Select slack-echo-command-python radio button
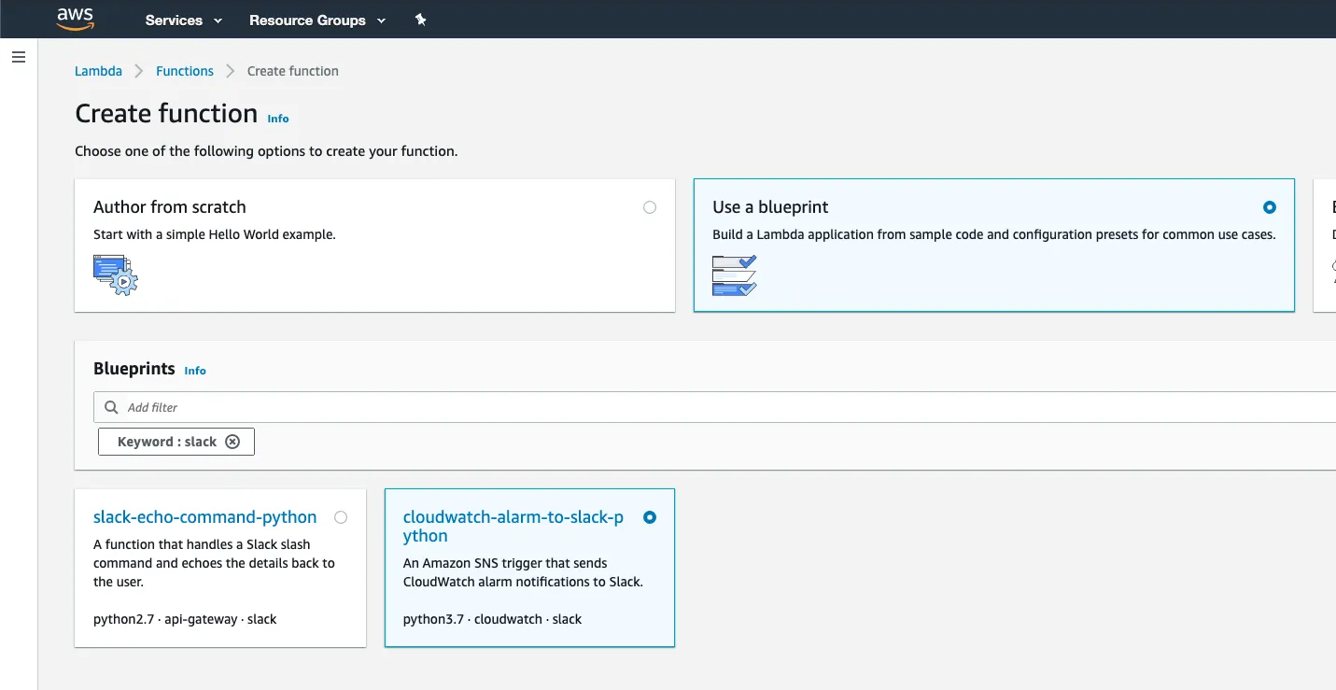The width and height of the screenshot is (1336, 690). [341, 517]
